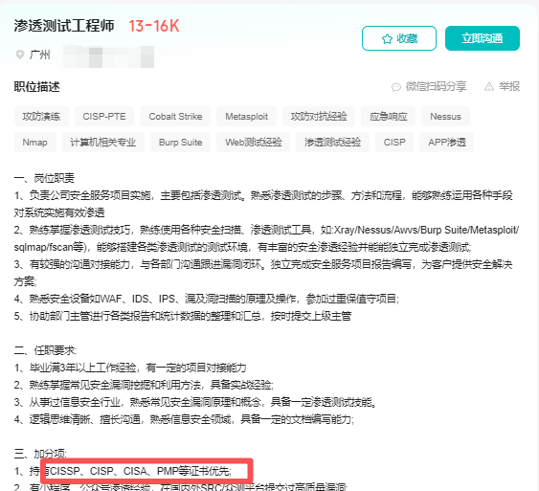Click the 职位描述 heading
539x491 pixels.
[x=36, y=86]
